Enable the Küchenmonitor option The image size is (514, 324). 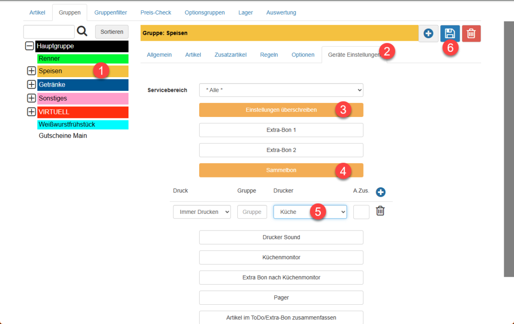[281, 258]
